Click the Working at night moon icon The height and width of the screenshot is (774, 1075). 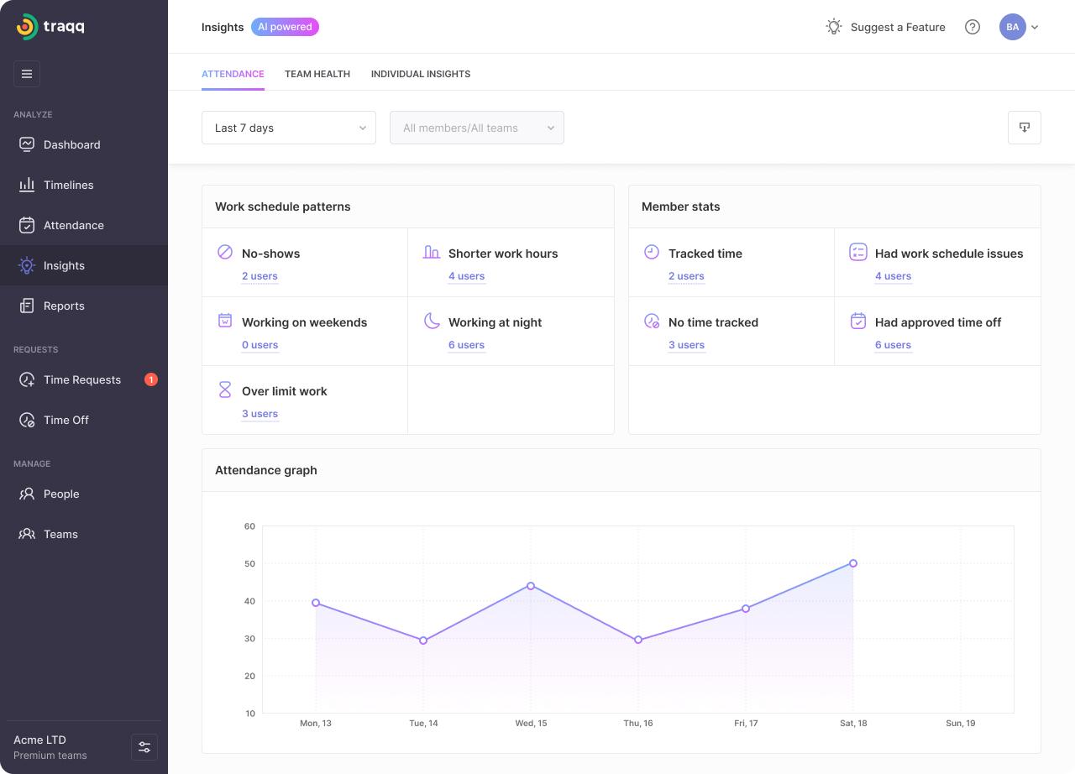432,321
